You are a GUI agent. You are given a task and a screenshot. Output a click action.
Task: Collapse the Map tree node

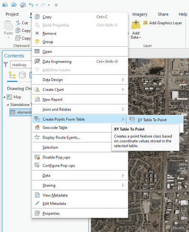click(4, 97)
